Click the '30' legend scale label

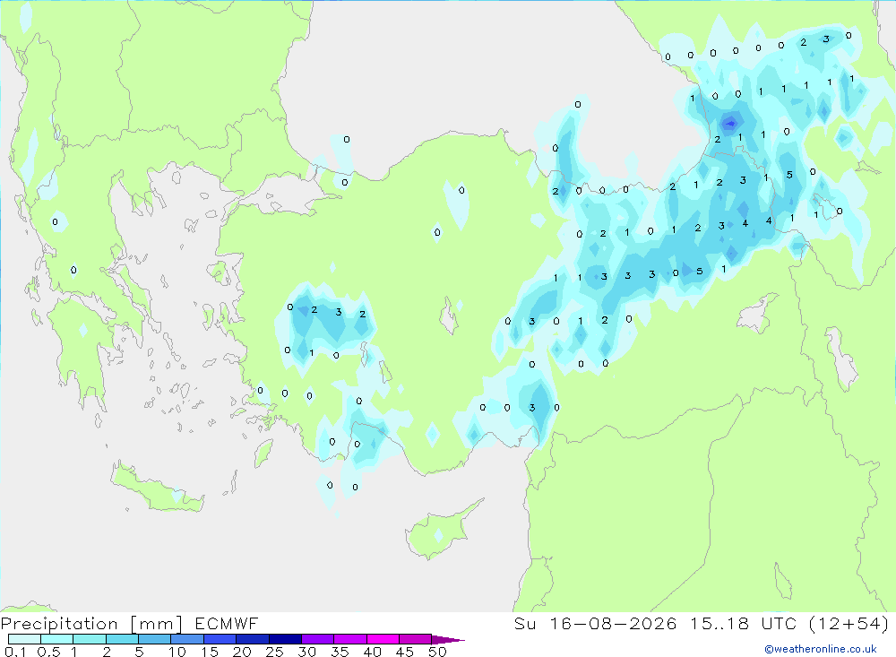coord(306,652)
